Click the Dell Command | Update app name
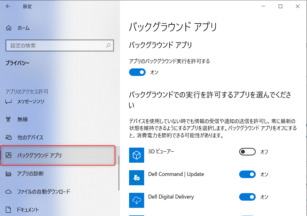The width and height of the screenshot is (307, 216). tap(176, 174)
